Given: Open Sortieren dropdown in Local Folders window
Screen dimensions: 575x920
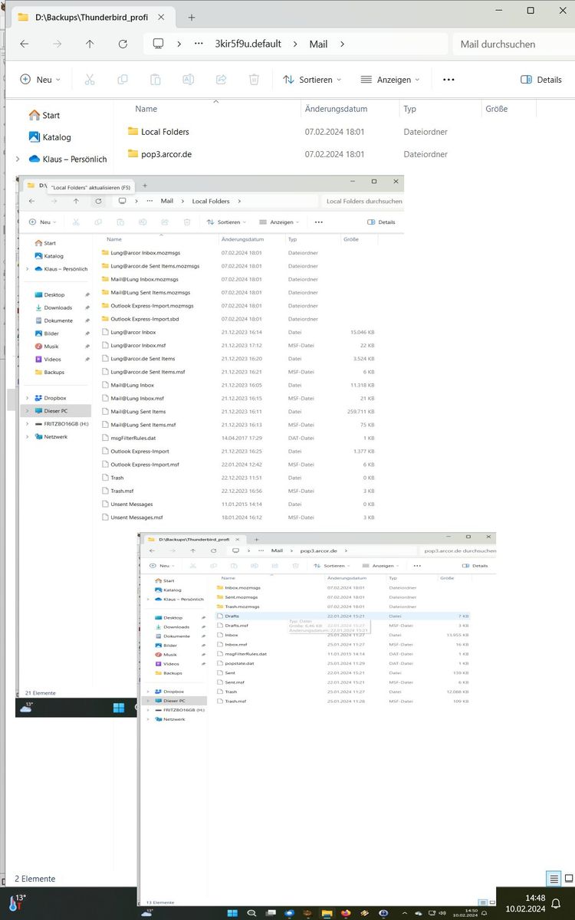Looking at the screenshot, I should pos(226,222).
